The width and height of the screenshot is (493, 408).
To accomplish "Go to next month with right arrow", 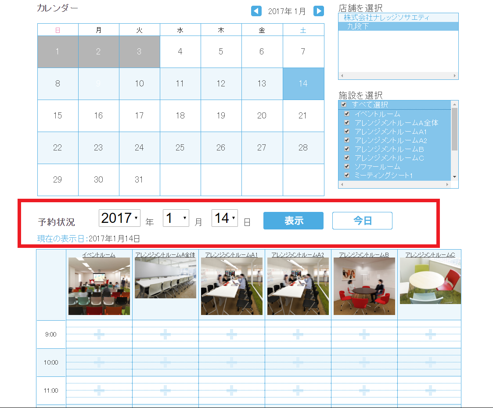I will (319, 11).
